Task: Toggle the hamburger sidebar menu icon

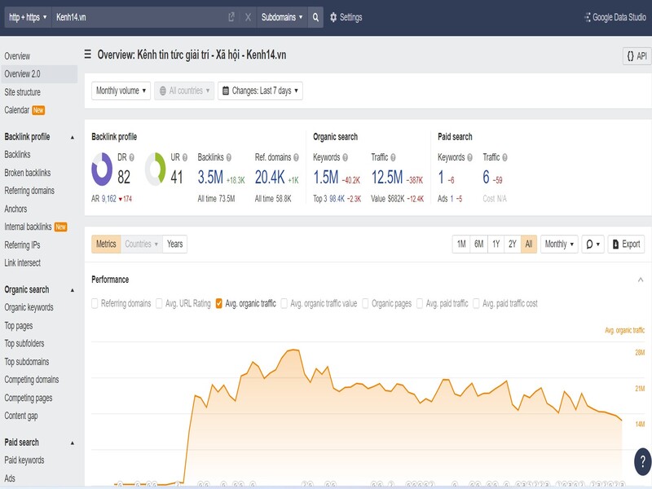Action: point(88,55)
